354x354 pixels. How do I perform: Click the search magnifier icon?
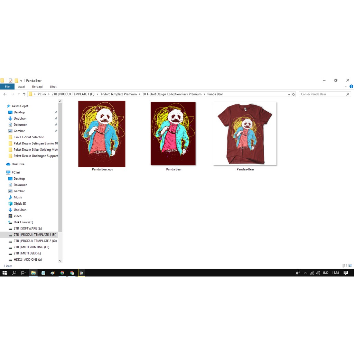click(x=347, y=94)
